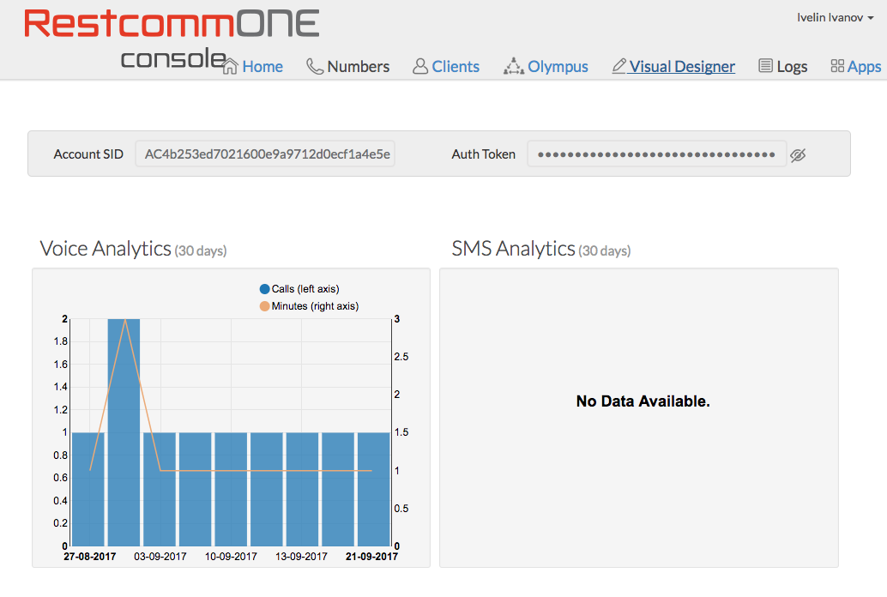
Task: Open the Visual Designer link
Action: (x=682, y=67)
